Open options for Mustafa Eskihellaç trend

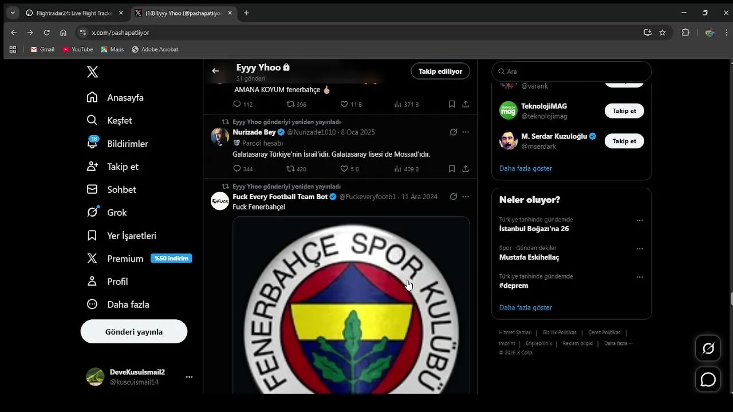click(640, 249)
